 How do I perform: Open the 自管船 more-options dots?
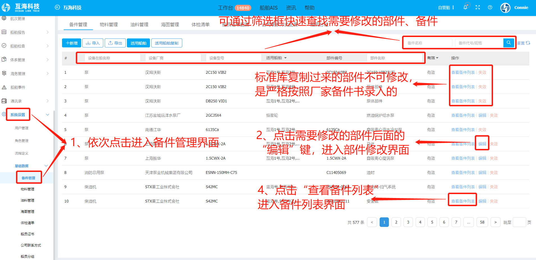pos(453,8)
